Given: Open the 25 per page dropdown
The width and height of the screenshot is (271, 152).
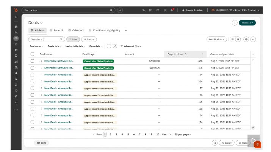Looking at the screenshot, I should coord(183,135).
